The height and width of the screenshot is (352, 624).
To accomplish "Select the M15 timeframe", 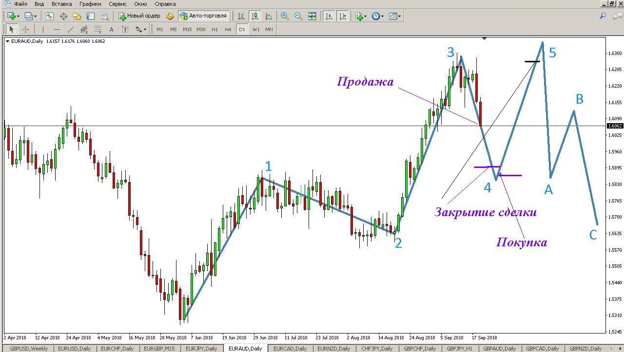I will click(187, 29).
